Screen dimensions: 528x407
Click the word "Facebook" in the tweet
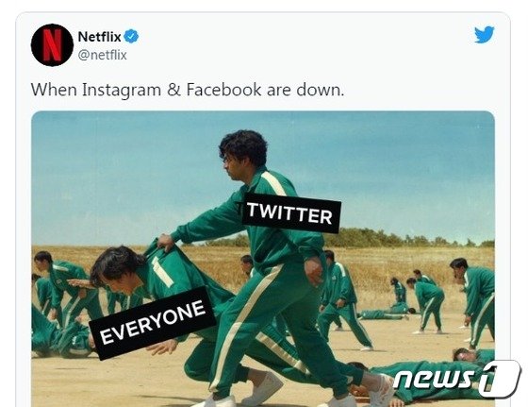tap(223, 90)
